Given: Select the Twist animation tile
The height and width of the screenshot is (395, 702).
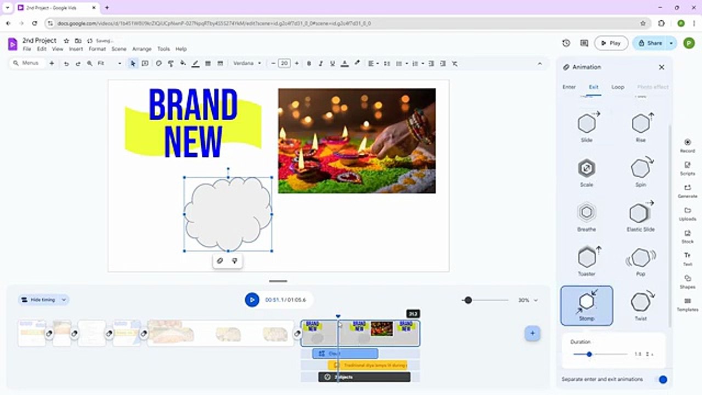Looking at the screenshot, I should (641, 306).
